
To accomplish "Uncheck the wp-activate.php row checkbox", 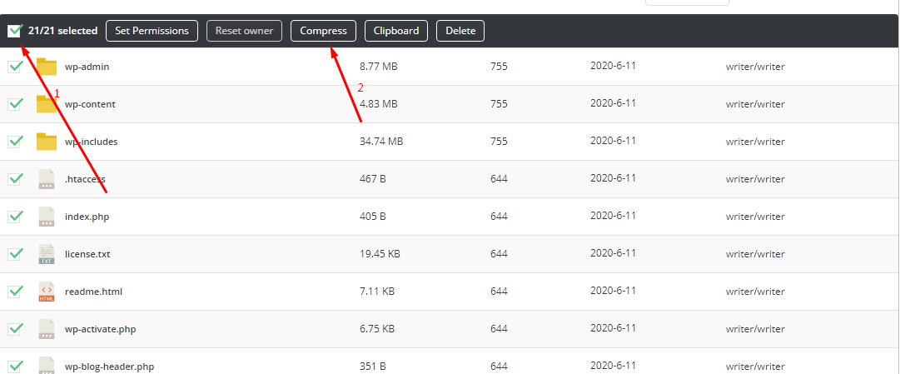I will click(14, 329).
